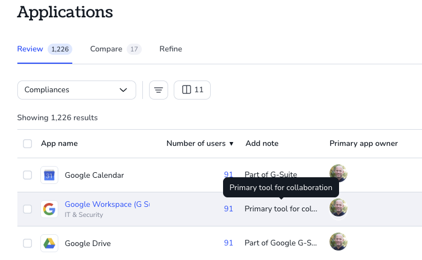Click the Google Calendar app icon

(x=49, y=175)
